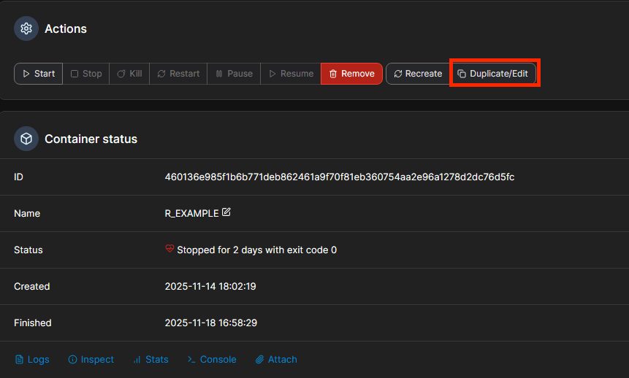
Task: Open Duplicate/Edit for this container
Action: coord(493,74)
